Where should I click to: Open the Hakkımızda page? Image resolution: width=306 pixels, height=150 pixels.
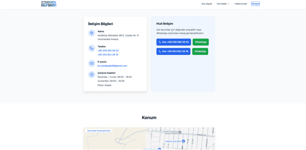point(241,4)
